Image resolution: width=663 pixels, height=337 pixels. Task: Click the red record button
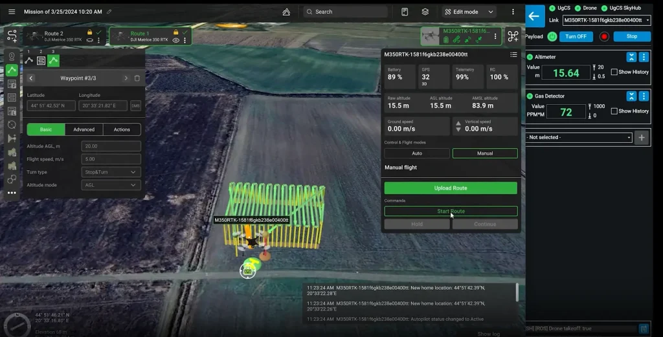[x=604, y=37]
